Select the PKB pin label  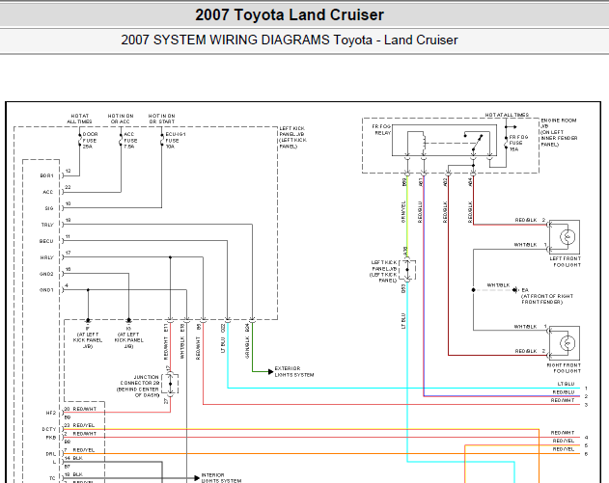[x=51, y=438]
